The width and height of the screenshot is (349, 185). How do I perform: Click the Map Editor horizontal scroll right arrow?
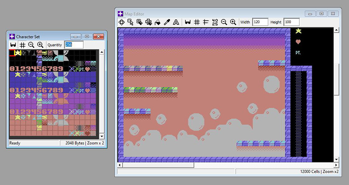[336, 165]
